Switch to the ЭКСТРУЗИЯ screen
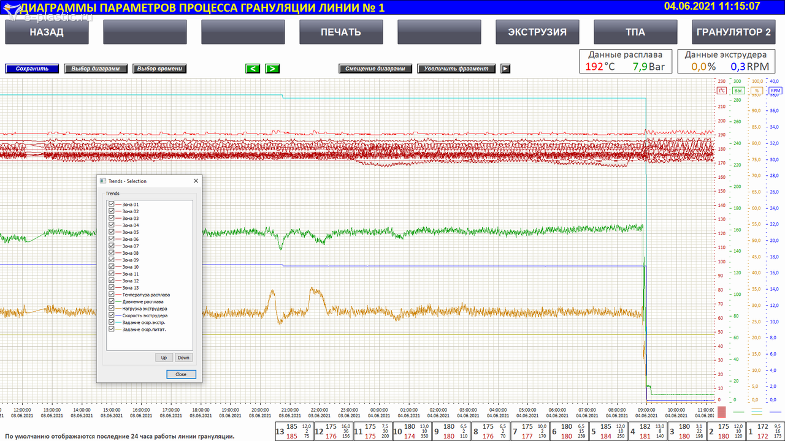This screenshot has height=441, width=785. point(537,32)
